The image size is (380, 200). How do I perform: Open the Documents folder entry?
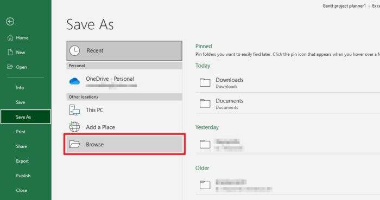coord(288,104)
